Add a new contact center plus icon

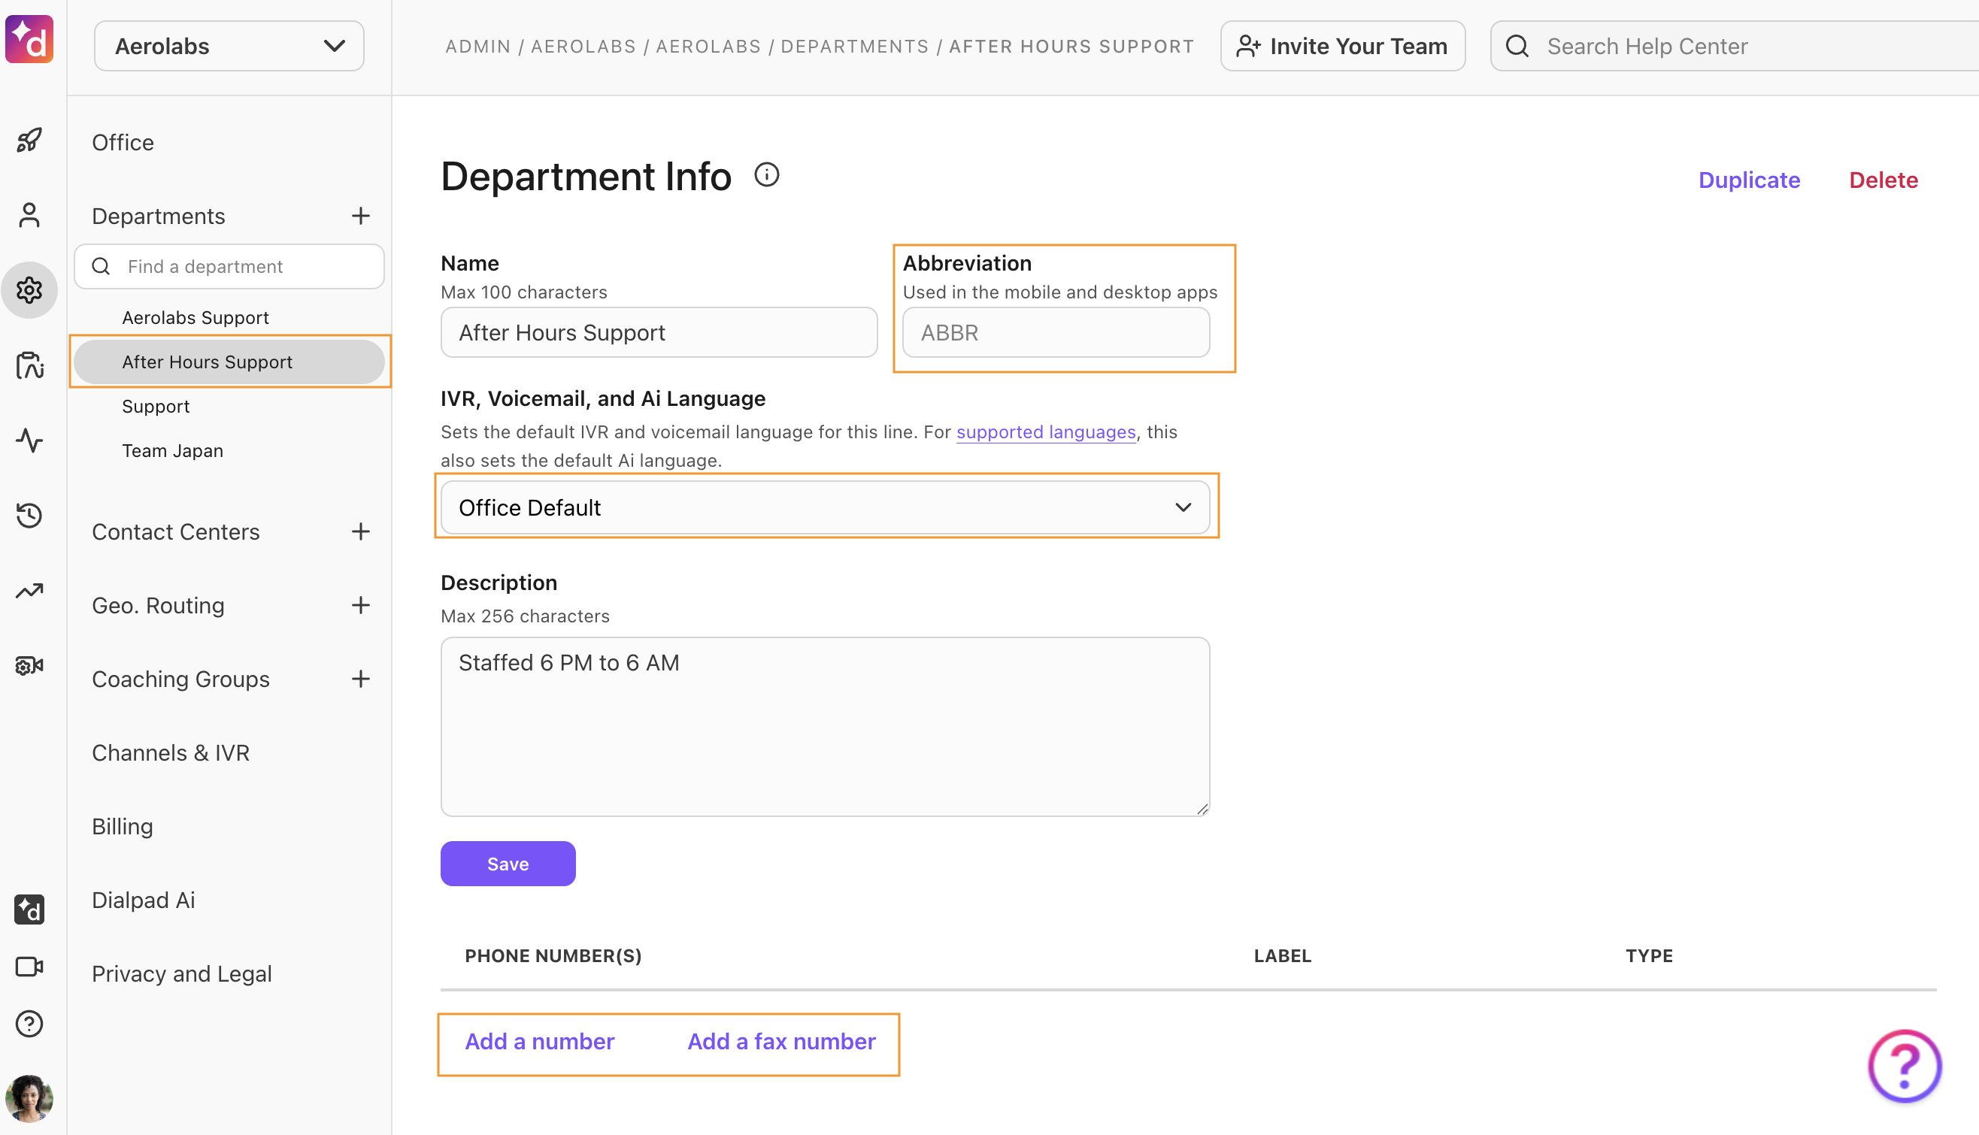360,531
